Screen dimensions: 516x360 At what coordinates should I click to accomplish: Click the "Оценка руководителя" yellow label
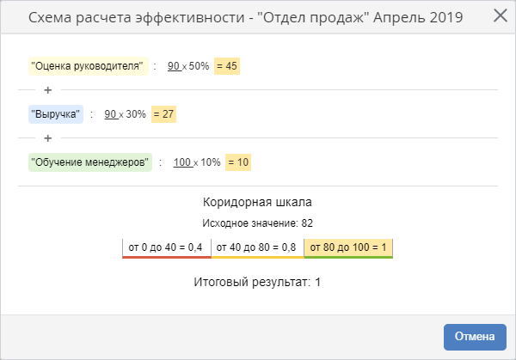tap(88, 65)
